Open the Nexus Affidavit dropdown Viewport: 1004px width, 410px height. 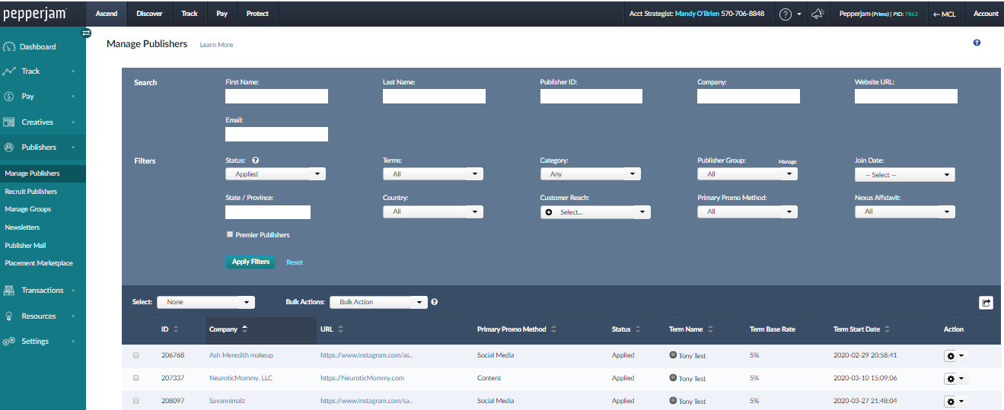905,212
